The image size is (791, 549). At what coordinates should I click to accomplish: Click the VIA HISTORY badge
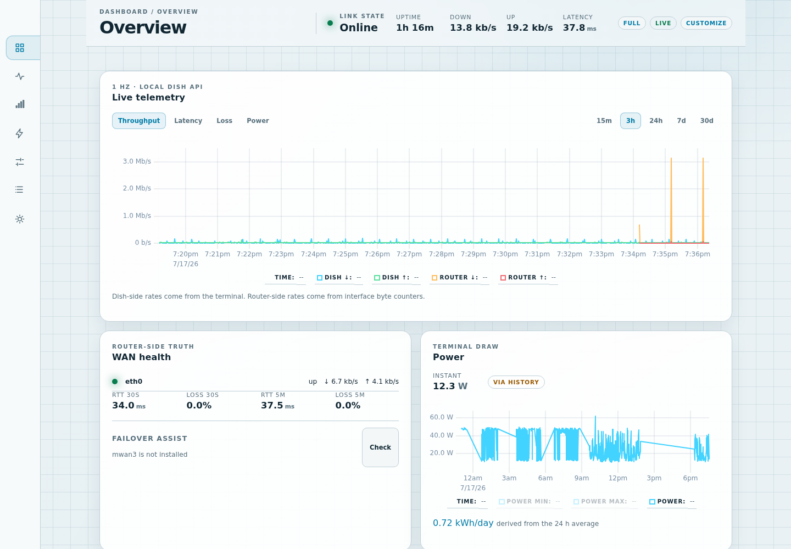pyautogui.click(x=516, y=382)
